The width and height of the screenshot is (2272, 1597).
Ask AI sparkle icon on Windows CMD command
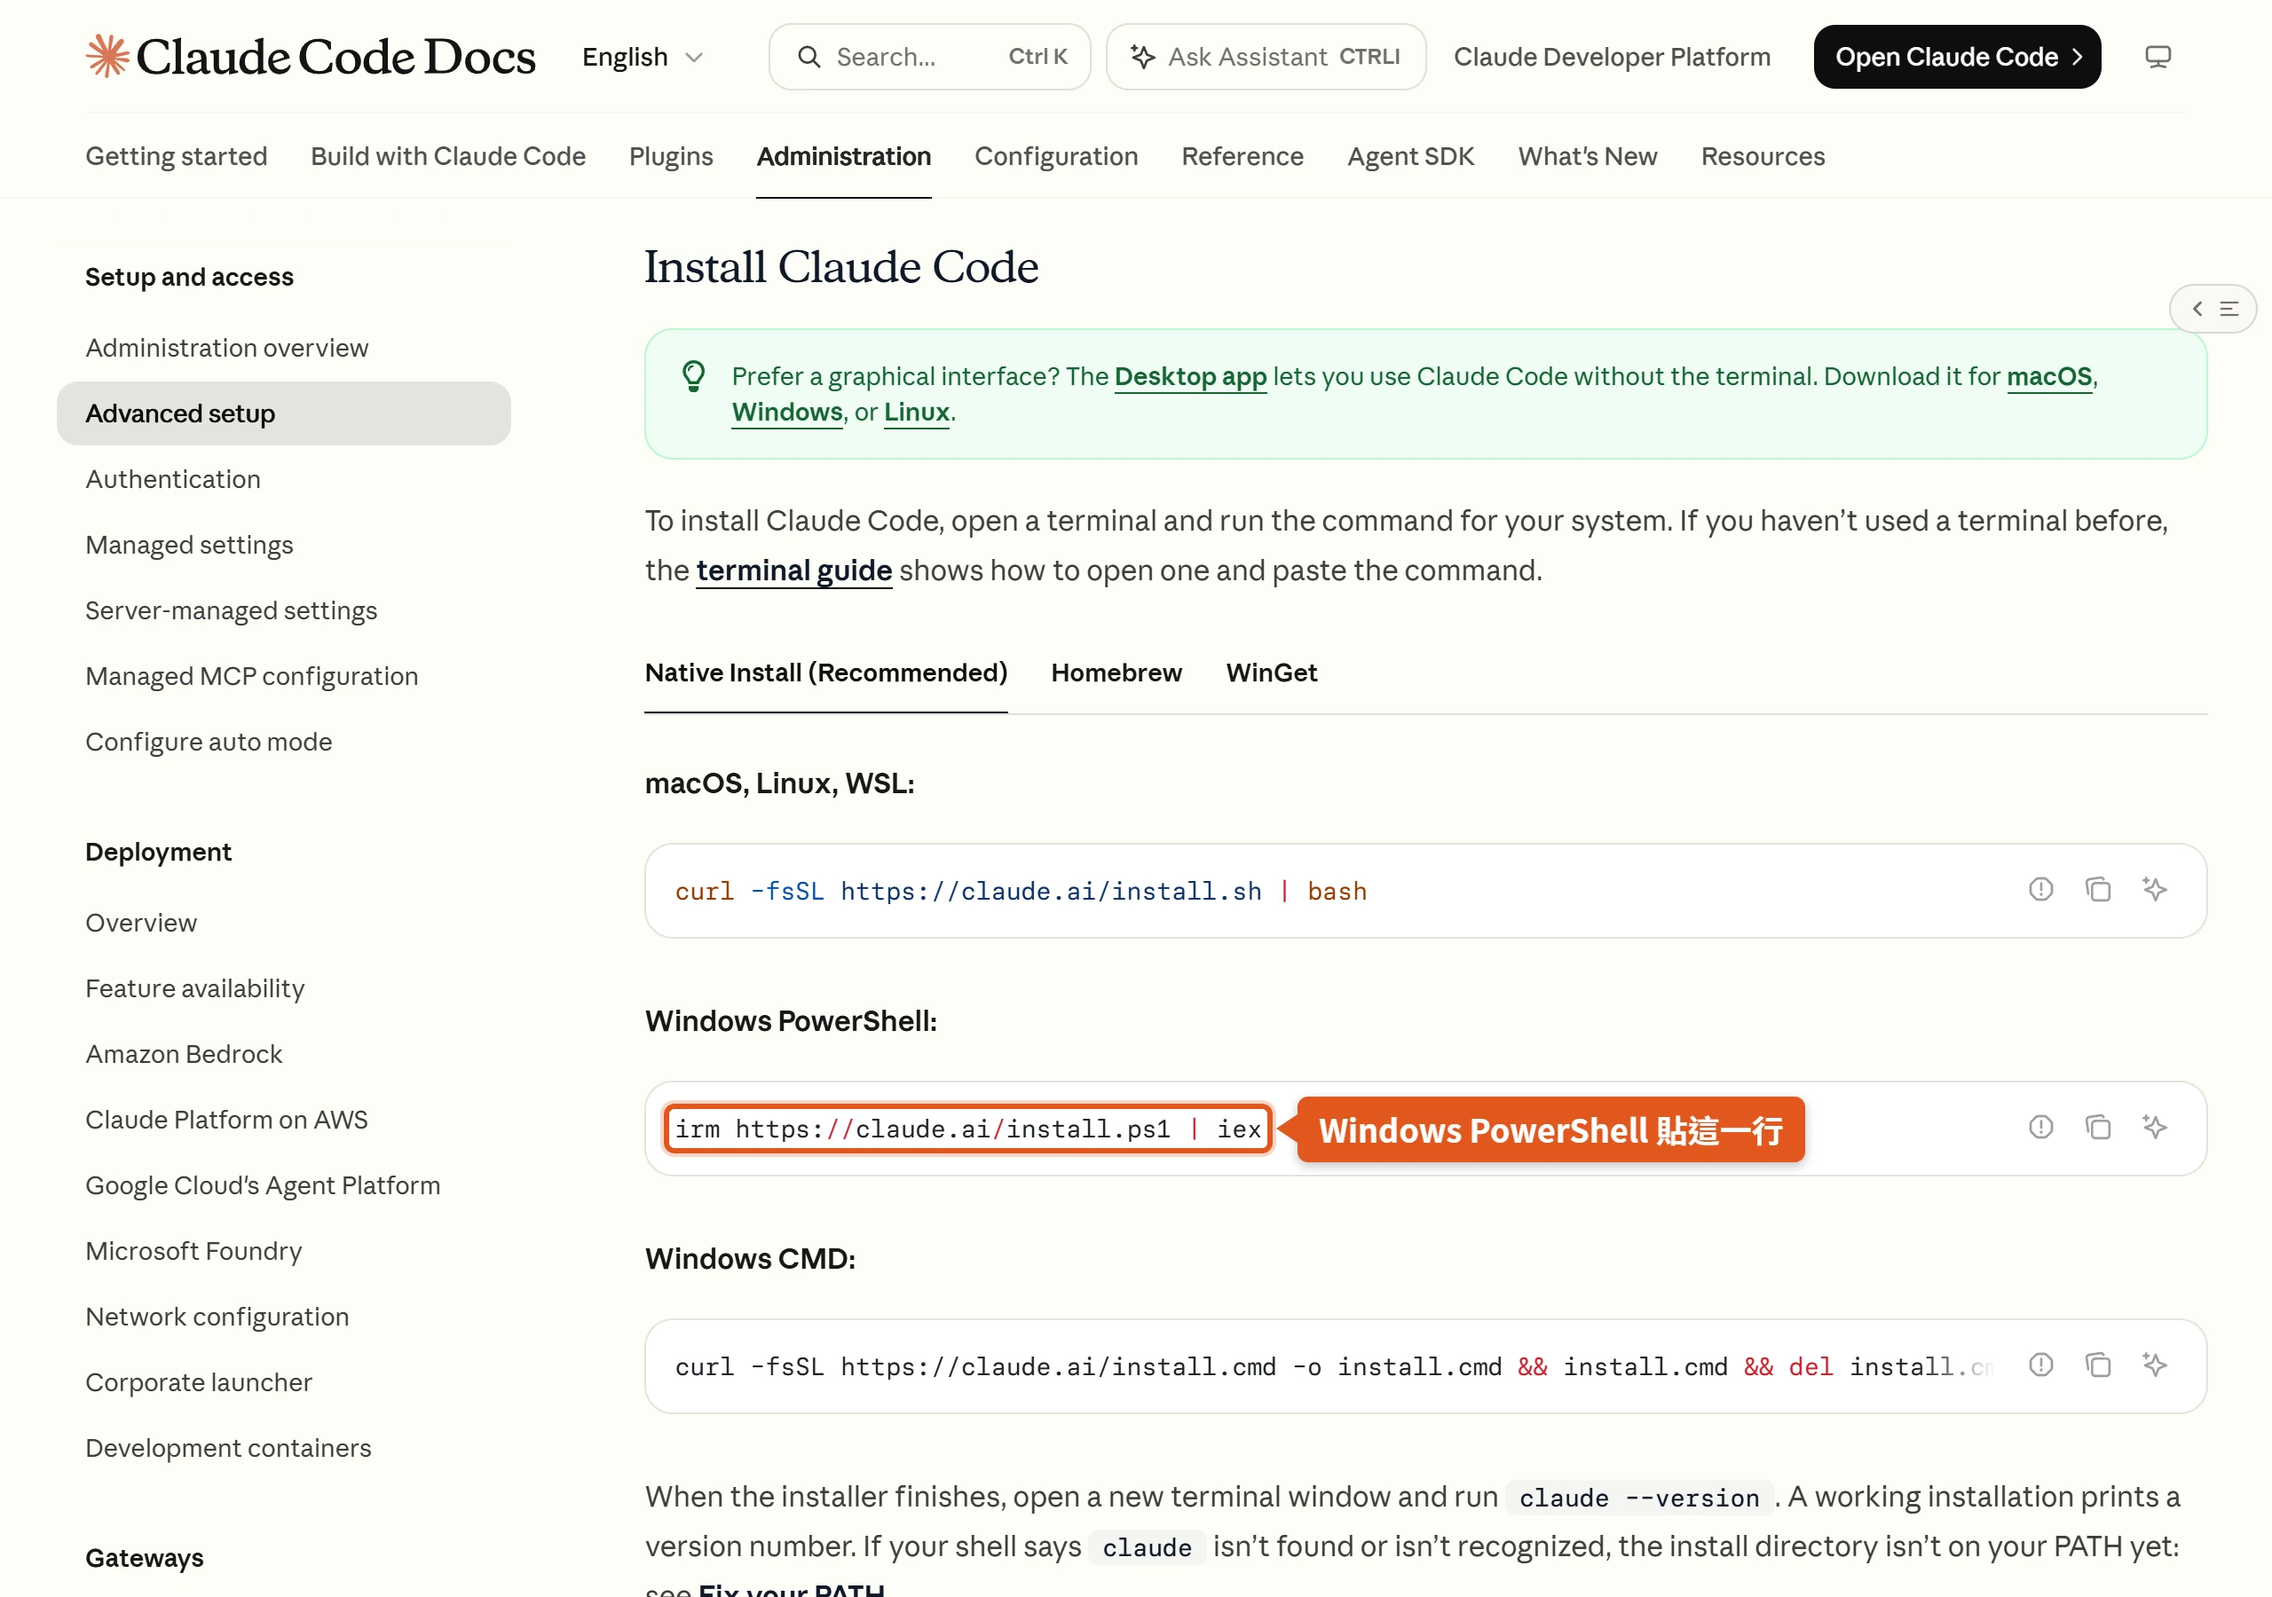tap(2154, 1365)
